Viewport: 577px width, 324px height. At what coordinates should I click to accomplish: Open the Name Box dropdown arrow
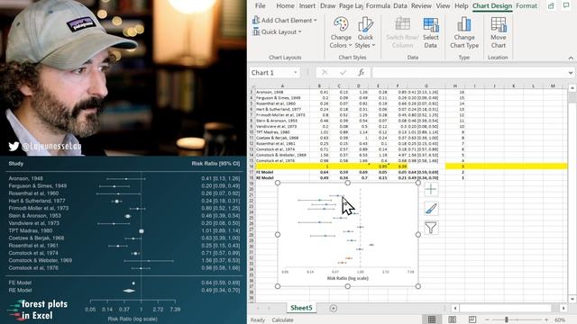click(296, 73)
